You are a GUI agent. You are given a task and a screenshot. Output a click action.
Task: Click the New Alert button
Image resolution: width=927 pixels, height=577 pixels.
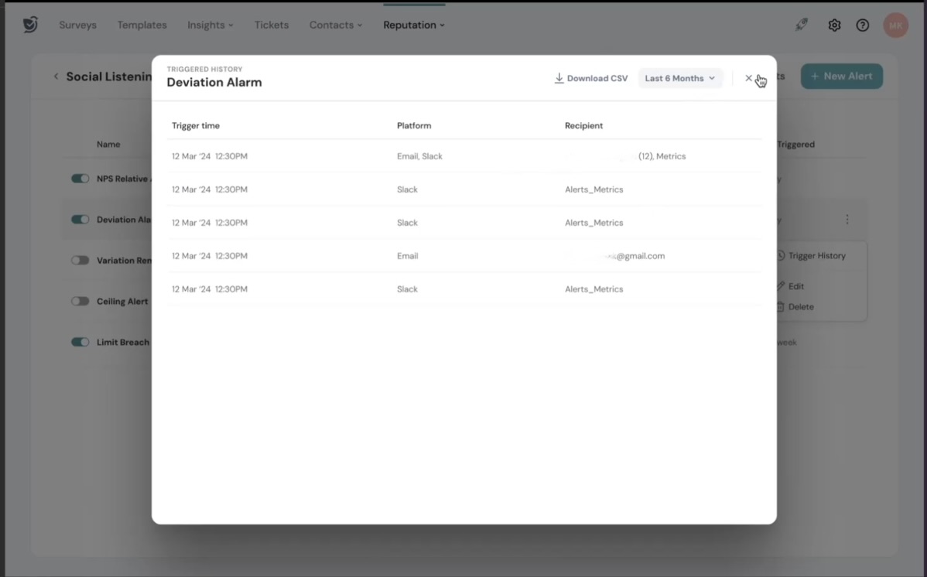[x=841, y=76]
